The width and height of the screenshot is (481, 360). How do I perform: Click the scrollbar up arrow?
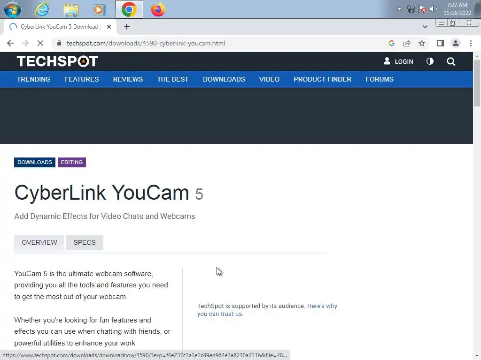click(477, 55)
